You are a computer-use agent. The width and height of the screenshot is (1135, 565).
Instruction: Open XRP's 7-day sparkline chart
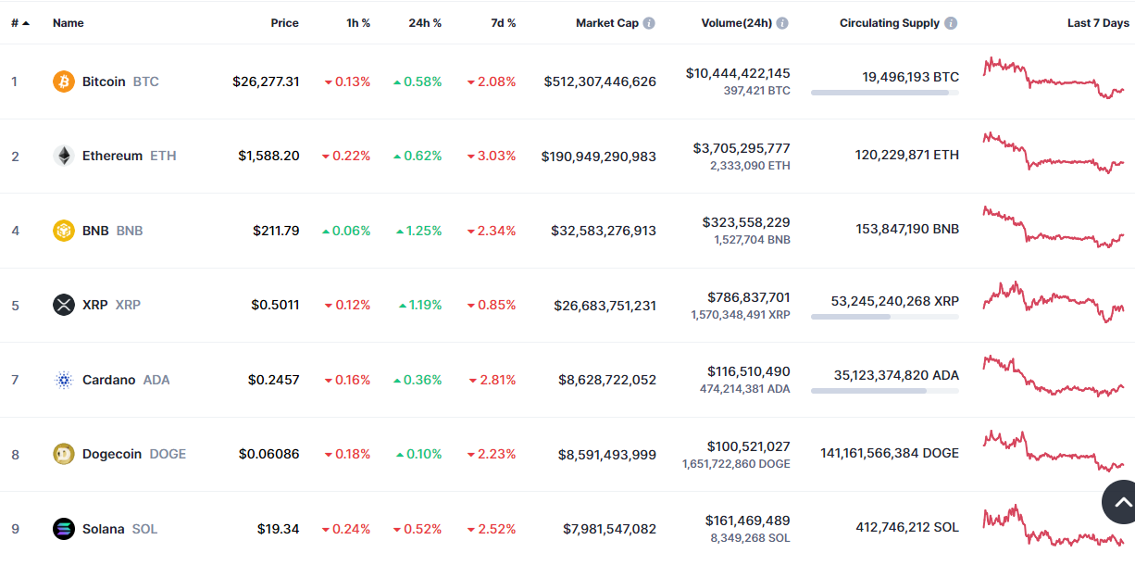[1054, 302]
